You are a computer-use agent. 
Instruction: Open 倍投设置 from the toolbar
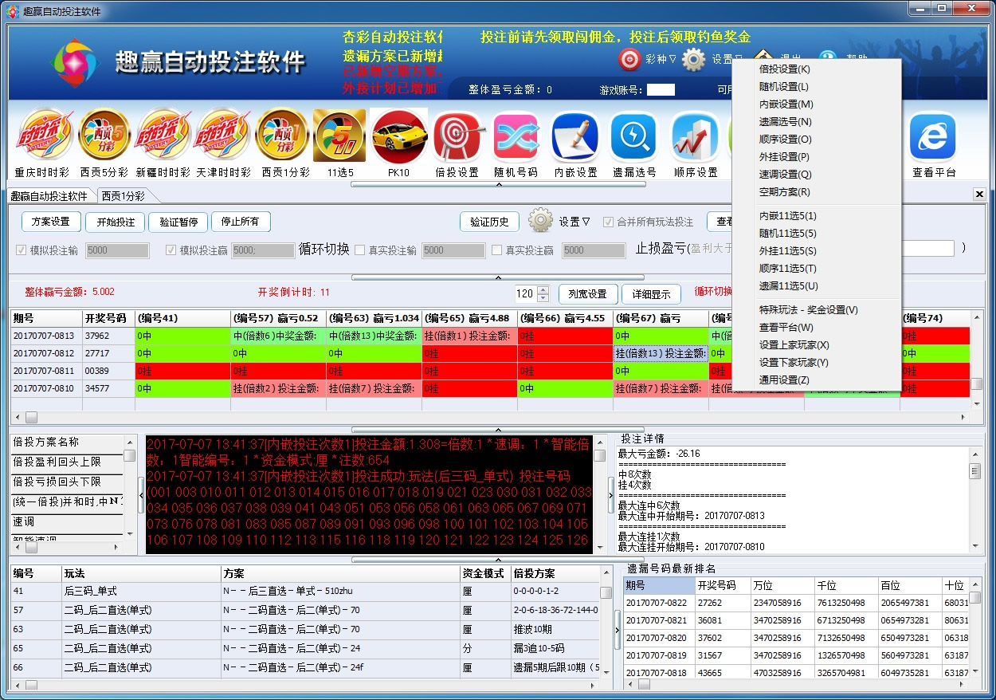click(456, 136)
